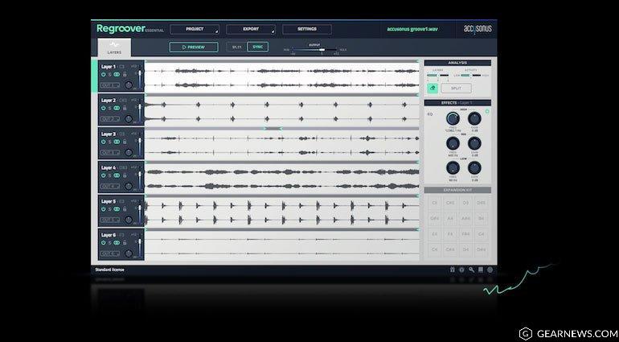
Task: Click the stereo link icon on Layer 2
Action: coord(117,108)
